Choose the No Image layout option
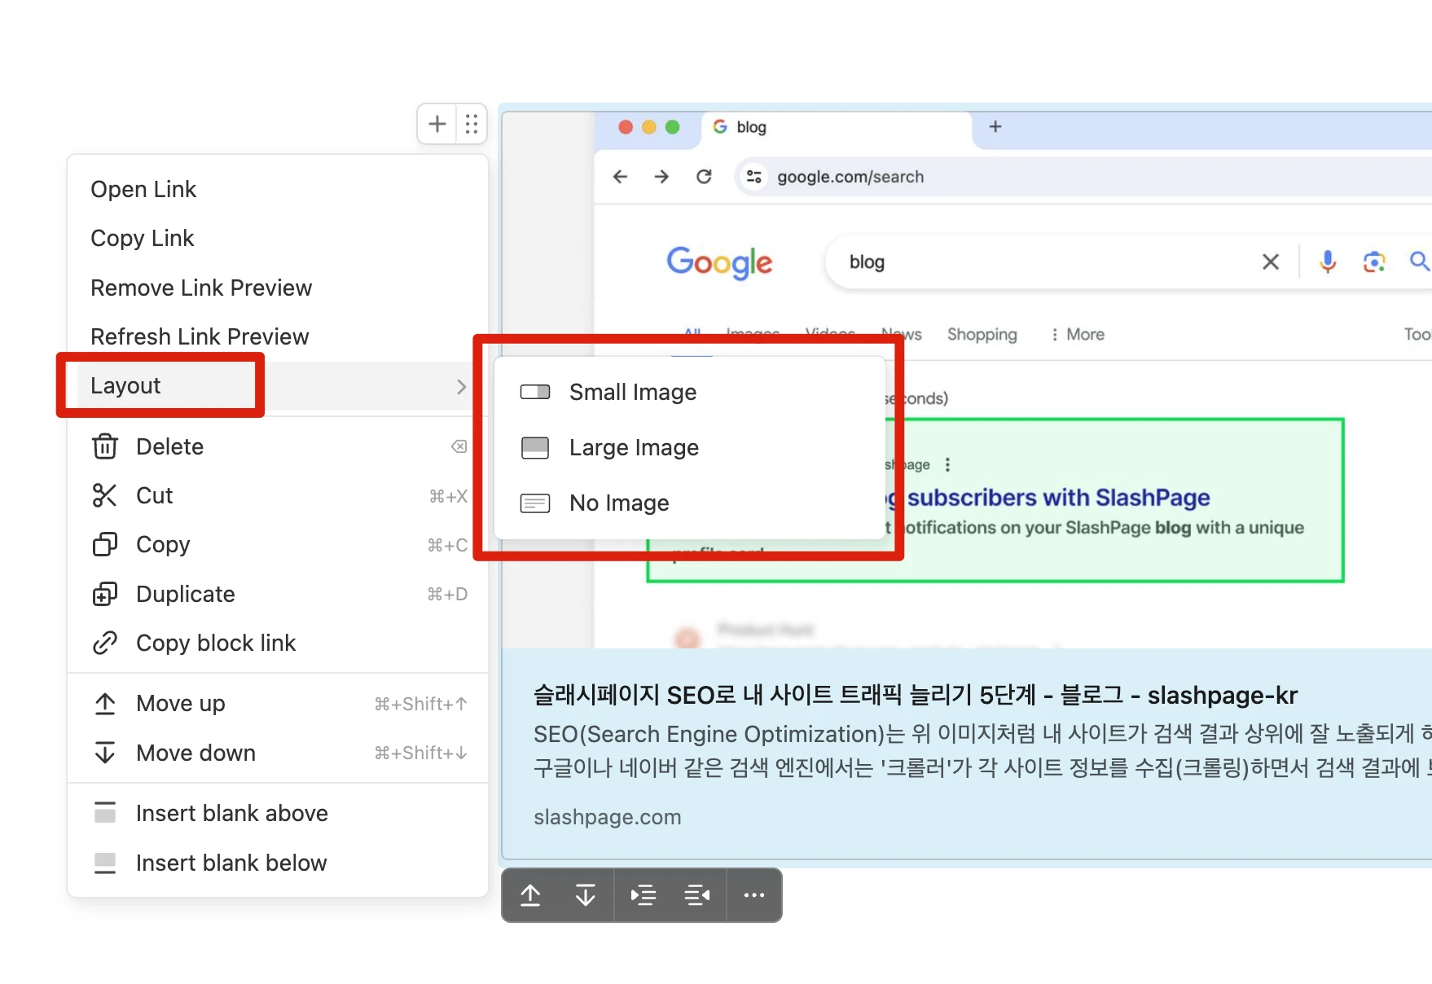The width and height of the screenshot is (1432, 984). tap(618, 503)
